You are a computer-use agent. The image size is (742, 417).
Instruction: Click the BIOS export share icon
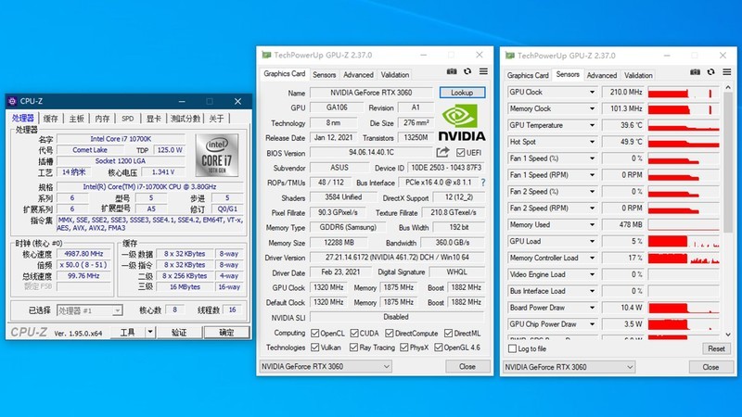pos(442,152)
